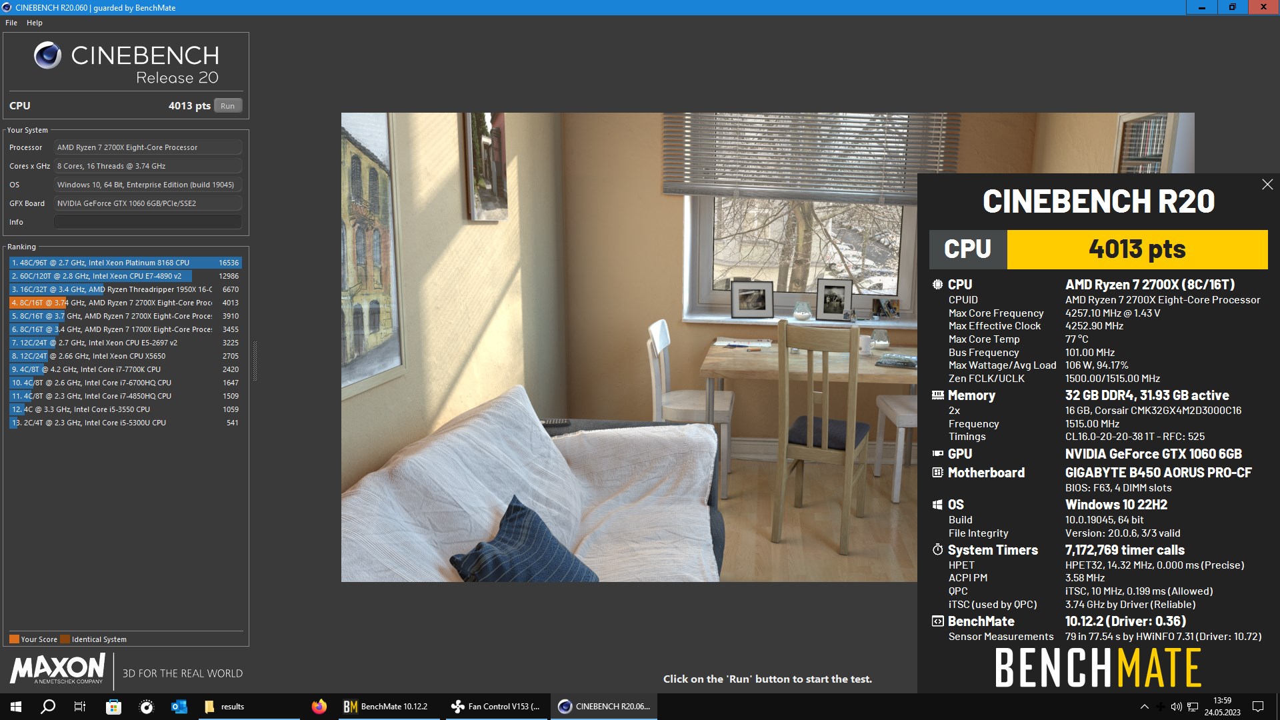The height and width of the screenshot is (720, 1280).
Task: Click the Motherboard icon in BenchMate panel
Action: click(937, 473)
